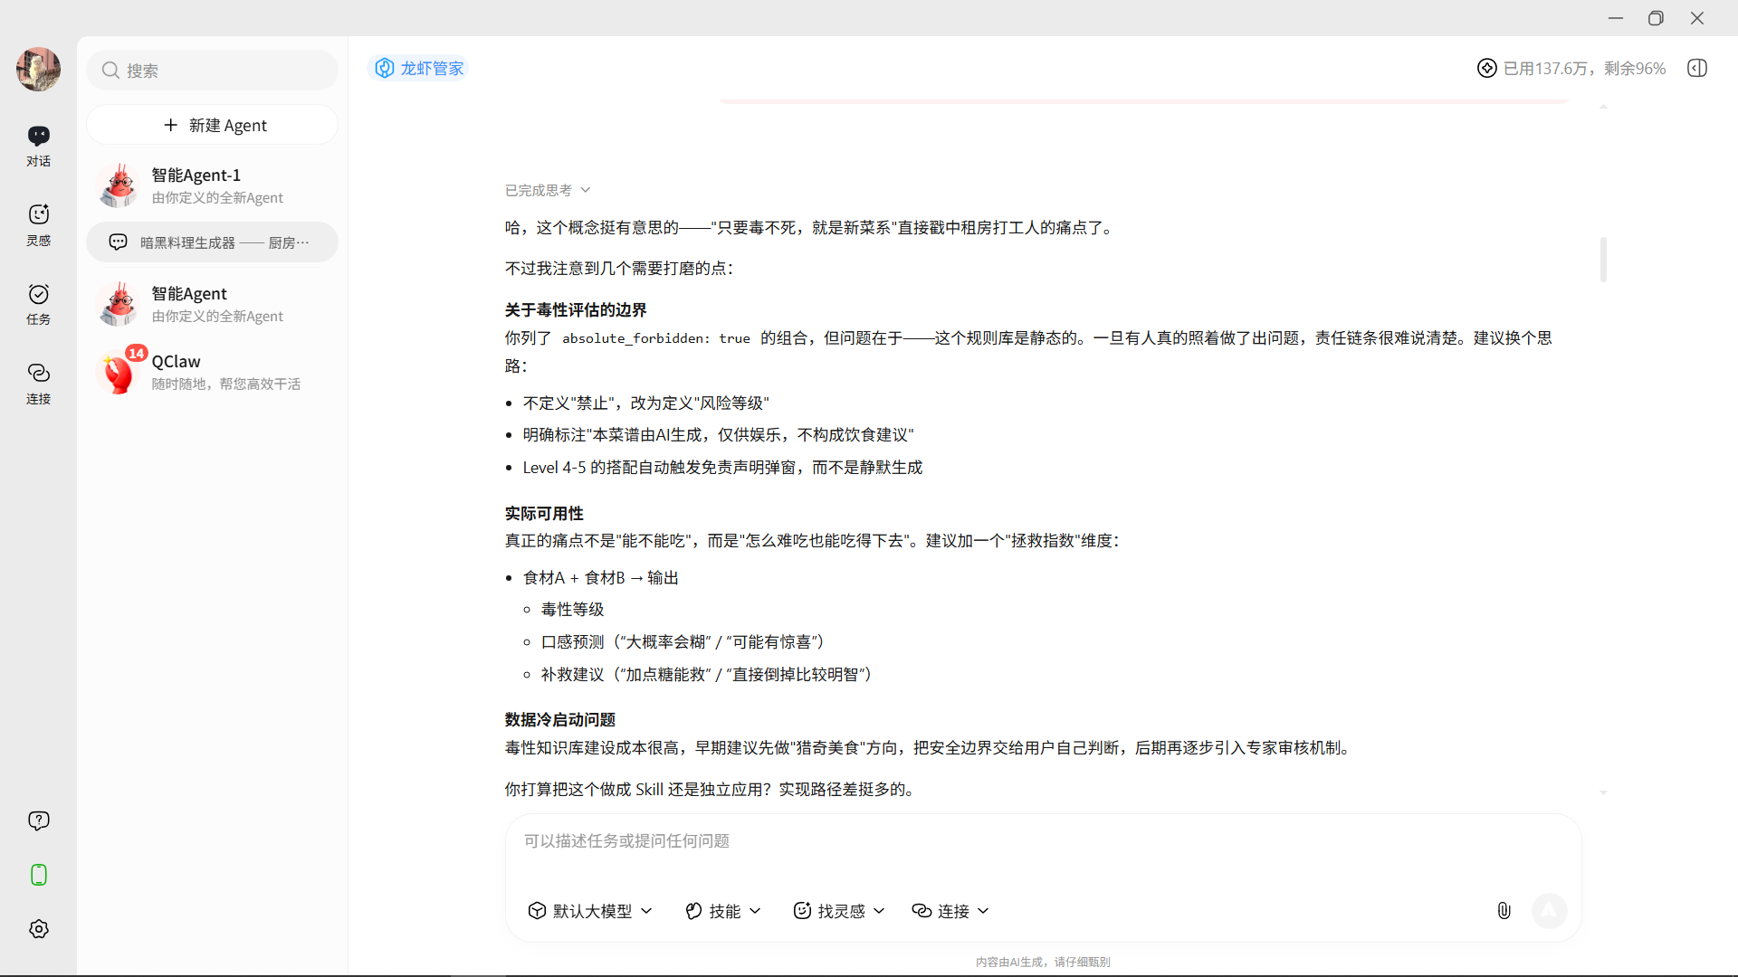Viewport: 1738px width, 977px height.
Task: Click the help question-mark icon
Action: click(38, 820)
